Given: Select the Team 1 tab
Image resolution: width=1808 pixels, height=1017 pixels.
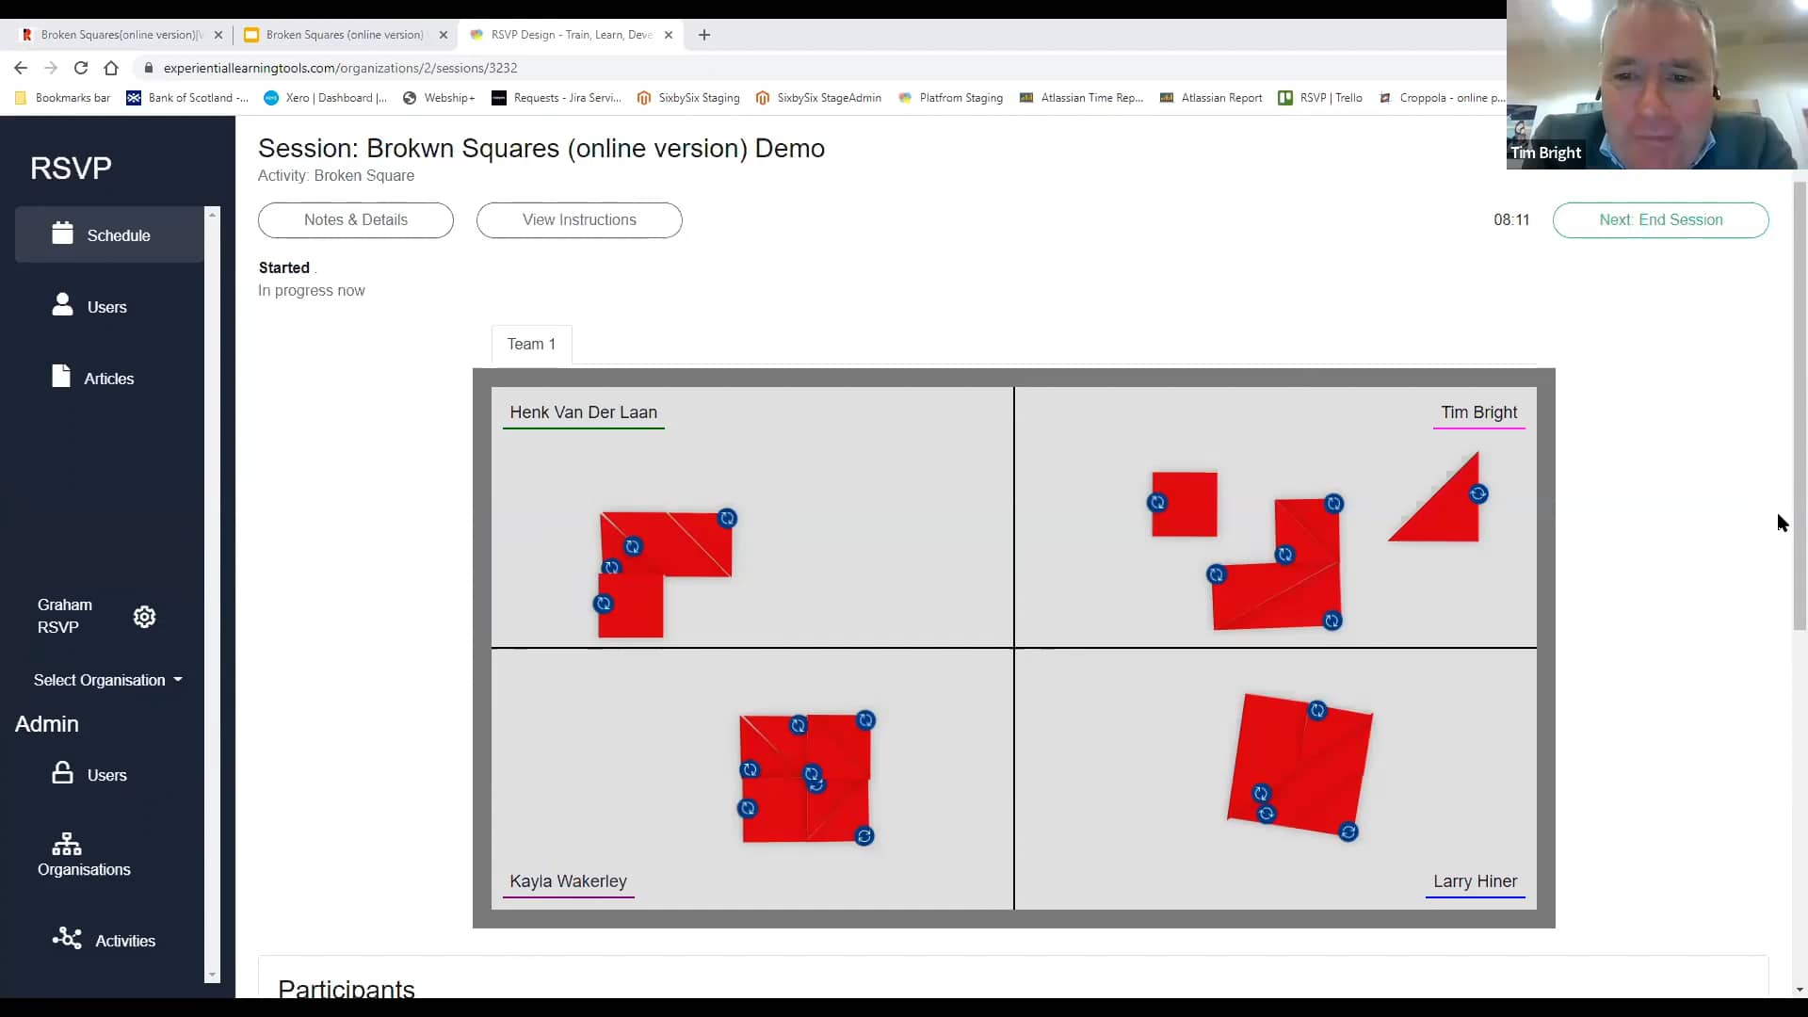Looking at the screenshot, I should click(x=530, y=344).
